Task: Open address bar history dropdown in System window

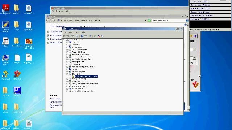Action: tap(145, 20)
